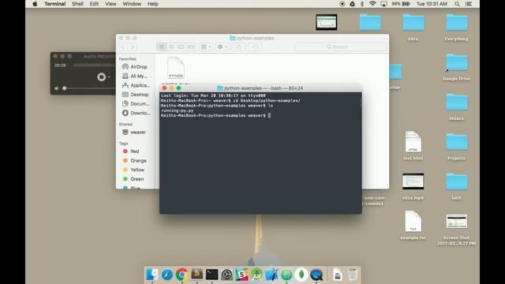Launch Android Studio from the Dock
The image size is (505, 284).
(x=256, y=275)
